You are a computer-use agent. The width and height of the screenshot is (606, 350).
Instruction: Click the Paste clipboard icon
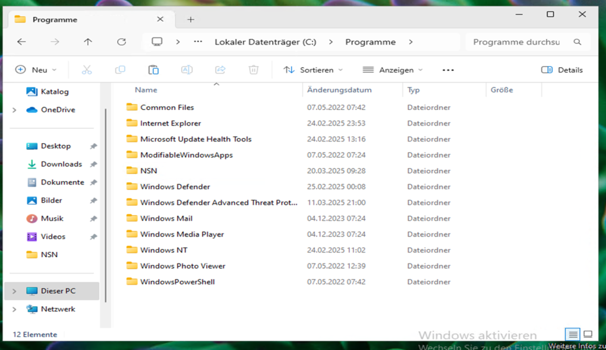pyautogui.click(x=153, y=70)
